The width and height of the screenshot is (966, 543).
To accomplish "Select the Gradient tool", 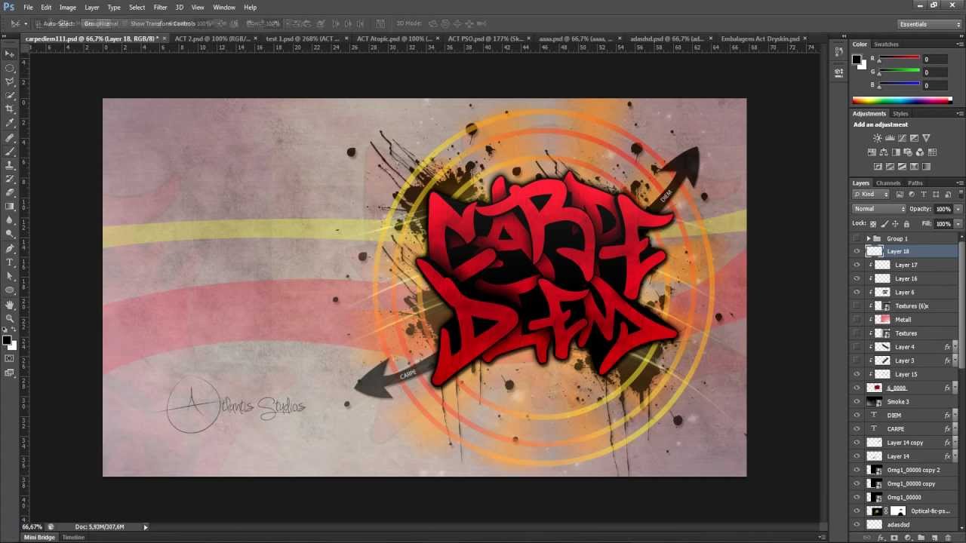I will [x=10, y=205].
